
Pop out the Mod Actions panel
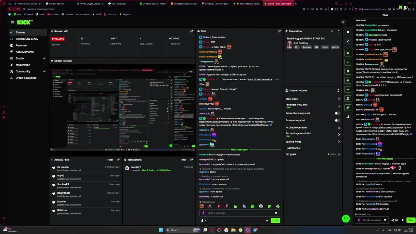point(191,160)
